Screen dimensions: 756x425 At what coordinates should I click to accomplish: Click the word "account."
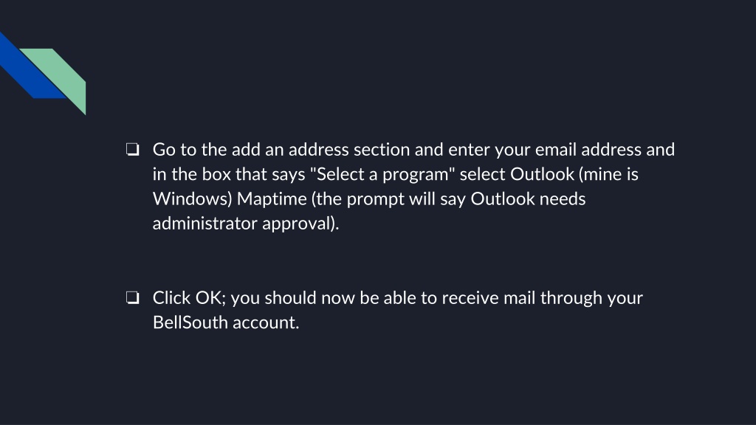point(266,322)
